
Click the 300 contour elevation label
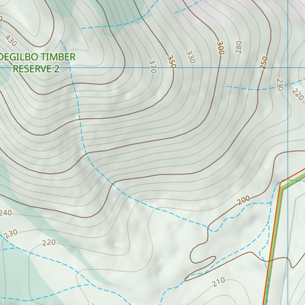[221, 47]
